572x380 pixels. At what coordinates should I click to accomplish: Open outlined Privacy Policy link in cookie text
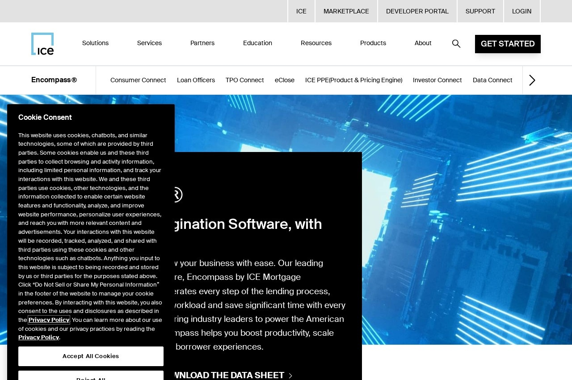coord(49,320)
